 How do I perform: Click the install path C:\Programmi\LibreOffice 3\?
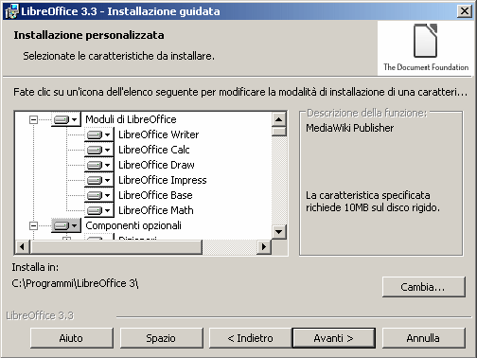coord(75,283)
